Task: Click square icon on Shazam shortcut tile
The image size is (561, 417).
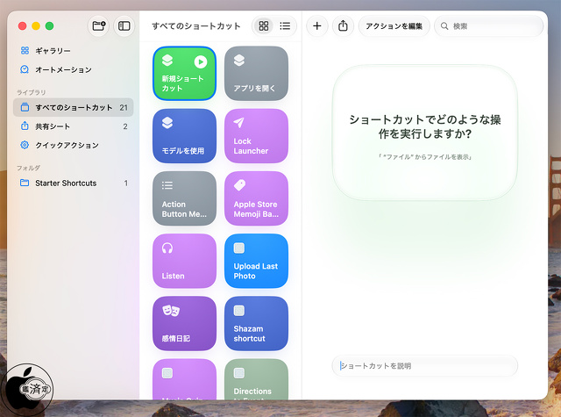Action: [239, 311]
